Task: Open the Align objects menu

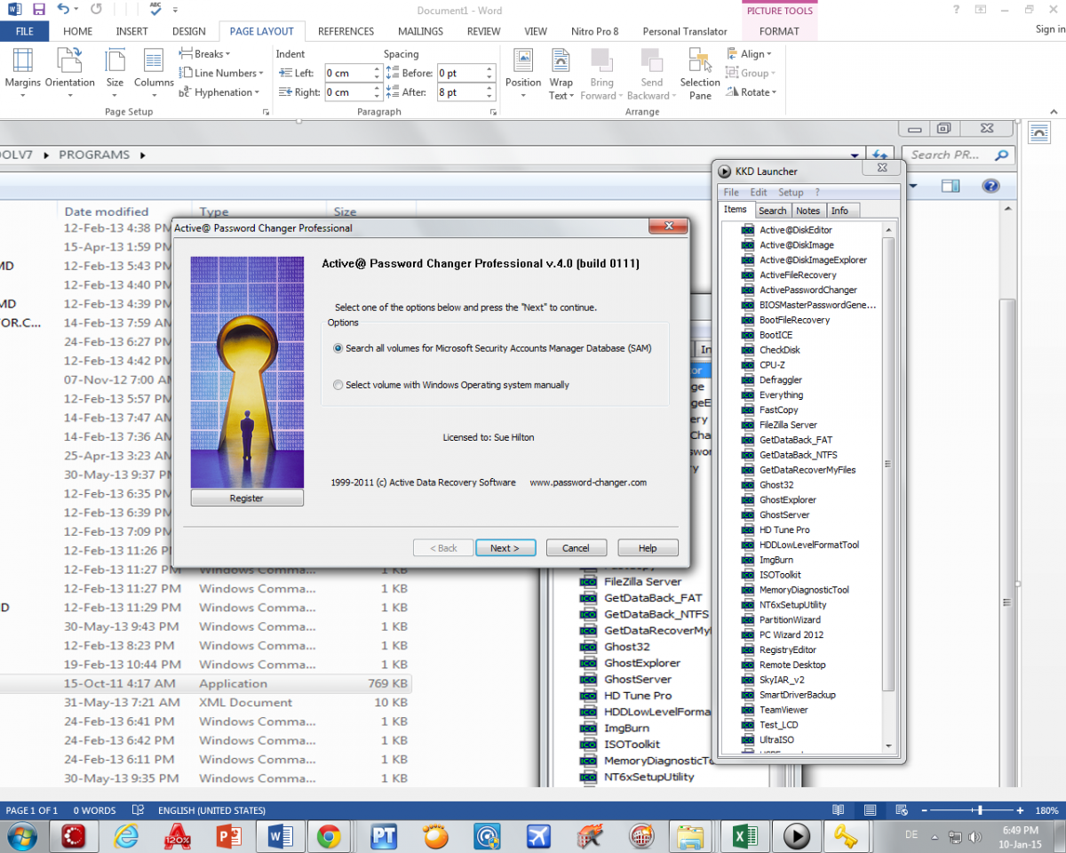Action: [749, 54]
